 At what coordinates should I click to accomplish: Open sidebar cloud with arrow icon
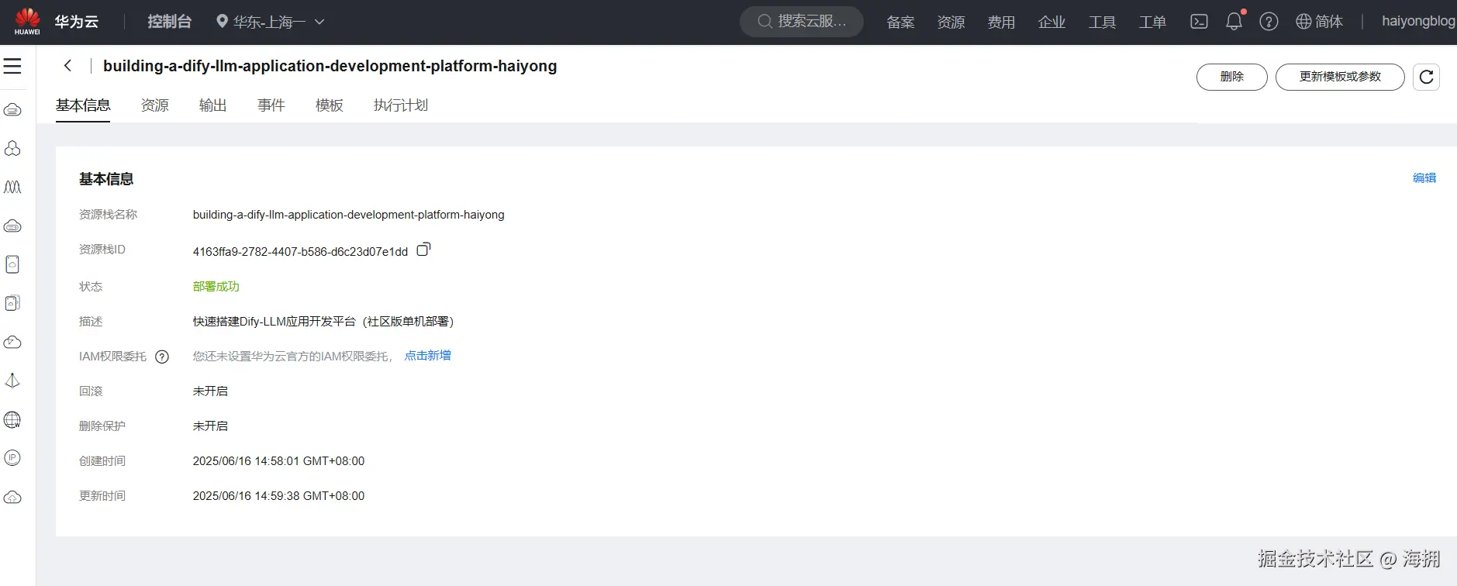click(12, 342)
